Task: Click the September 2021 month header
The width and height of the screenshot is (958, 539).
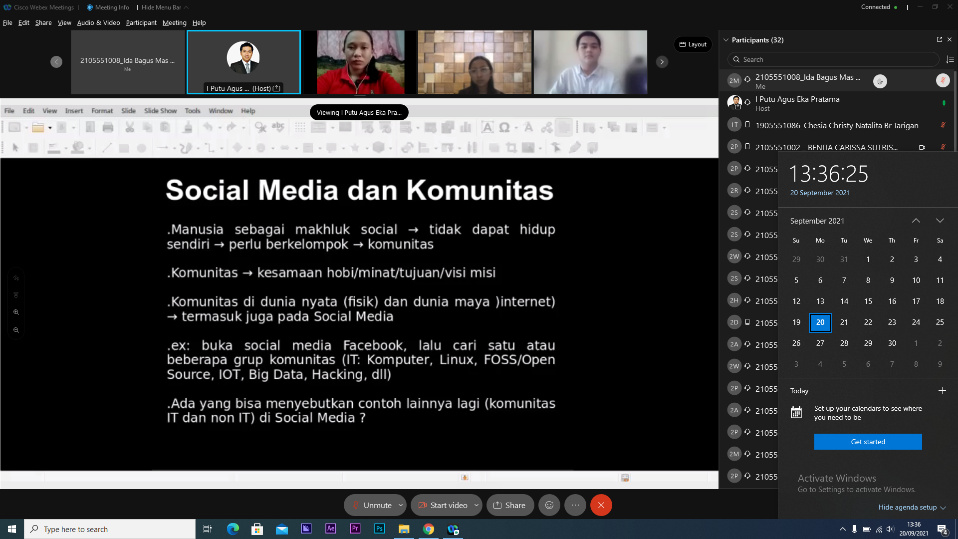Action: [817, 221]
